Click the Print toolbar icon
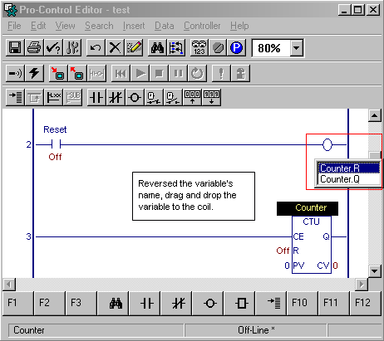This screenshot has height=341, width=384. [x=34, y=48]
